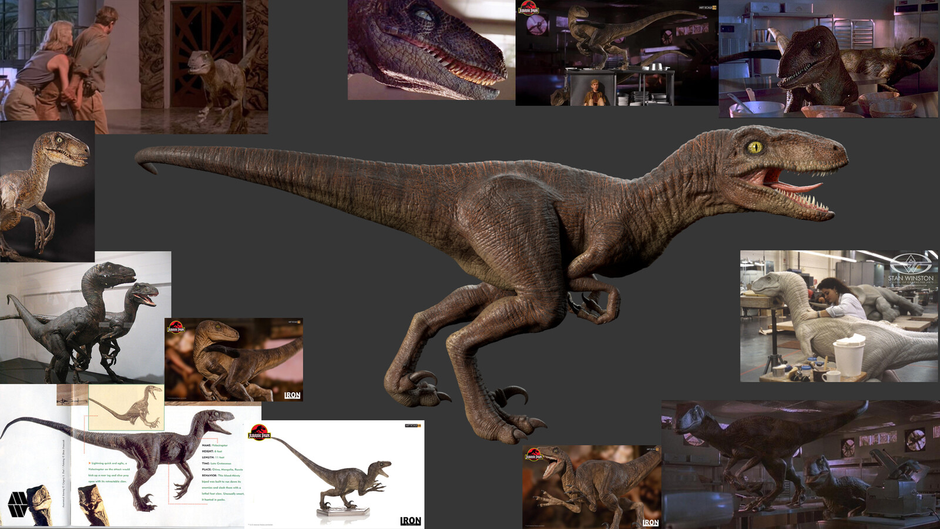Select the statue image of raptor on kitchen counter
The height and width of the screenshot is (529, 940).
pos(616,53)
